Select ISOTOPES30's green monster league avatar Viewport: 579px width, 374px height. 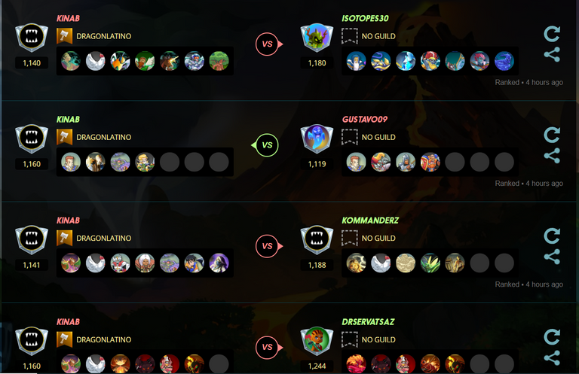coord(317,37)
